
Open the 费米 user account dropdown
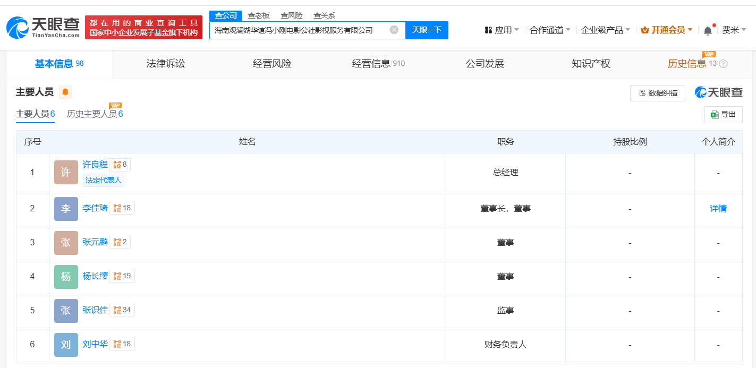[x=734, y=30]
